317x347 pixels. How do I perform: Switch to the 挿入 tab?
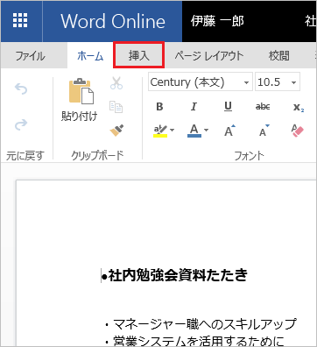(139, 55)
